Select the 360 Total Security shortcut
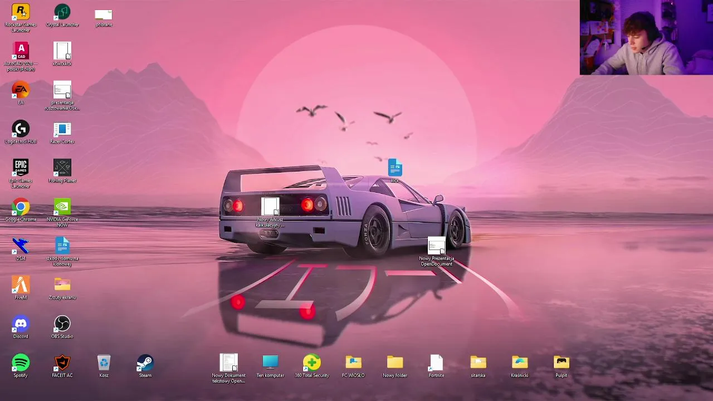713x401 pixels. click(x=312, y=366)
